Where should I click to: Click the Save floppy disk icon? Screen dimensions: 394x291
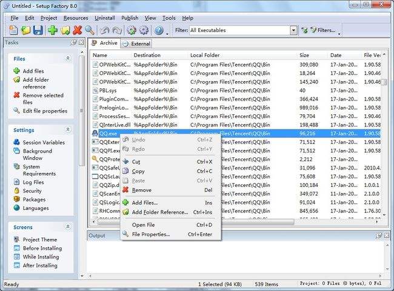[38, 30]
